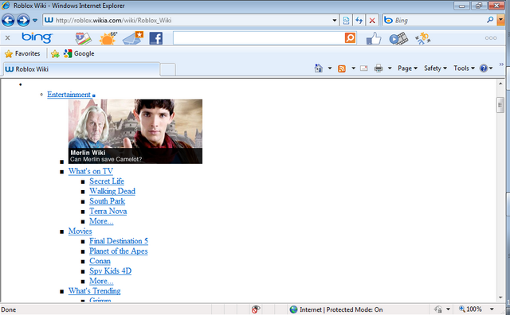Open the Tools menu
The width and height of the screenshot is (510, 315).
click(464, 68)
